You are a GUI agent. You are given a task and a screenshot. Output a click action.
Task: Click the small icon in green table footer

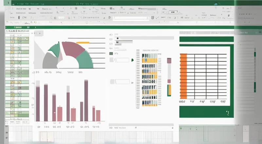coord(227,113)
